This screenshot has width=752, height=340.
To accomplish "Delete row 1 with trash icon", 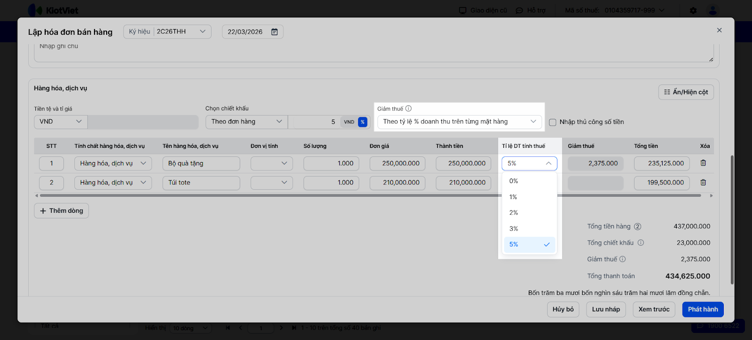I will [x=703, y=163].
